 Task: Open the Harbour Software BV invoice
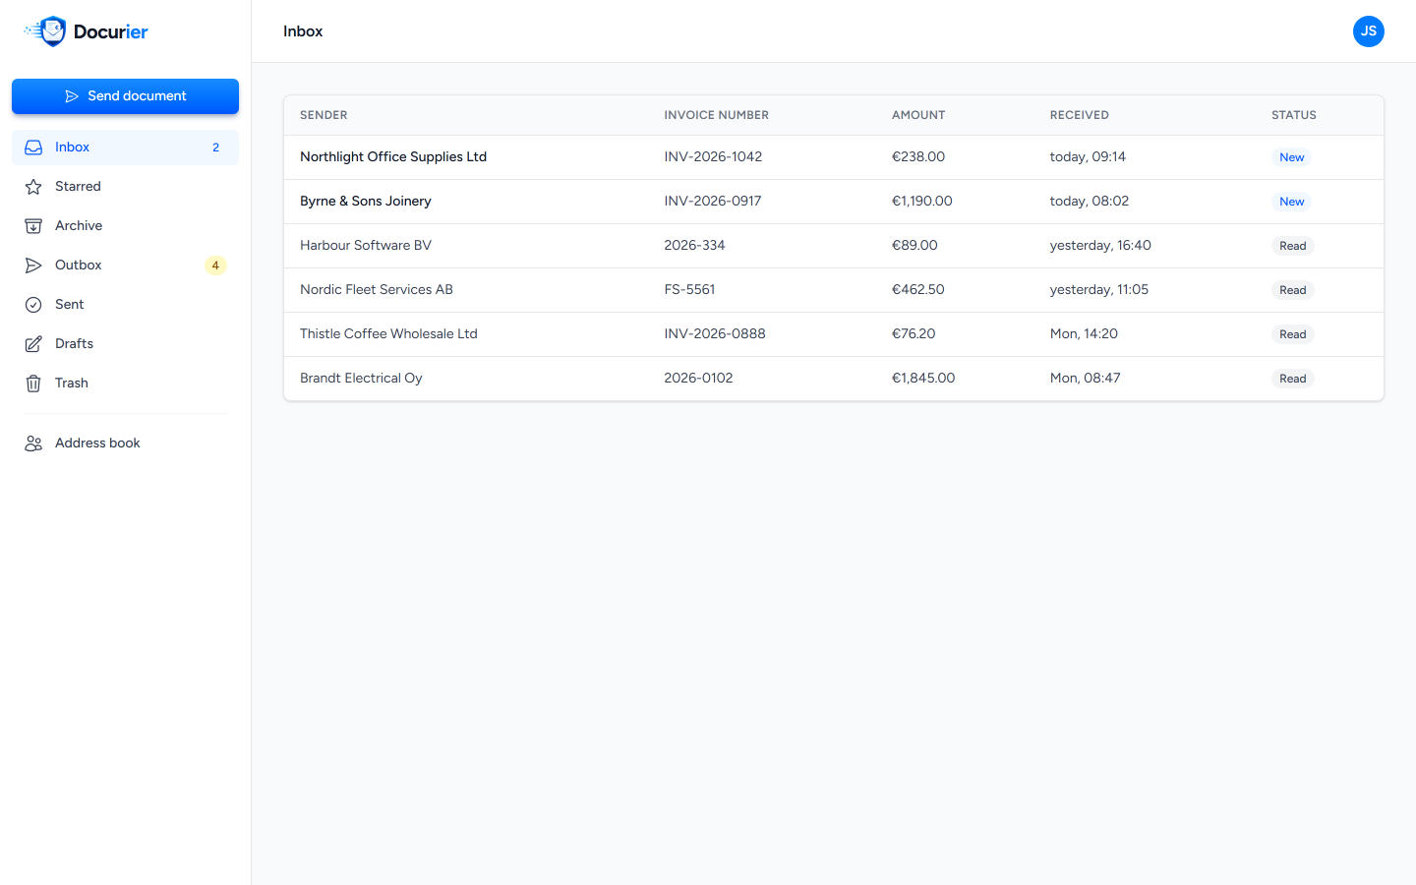coord(834,246)
